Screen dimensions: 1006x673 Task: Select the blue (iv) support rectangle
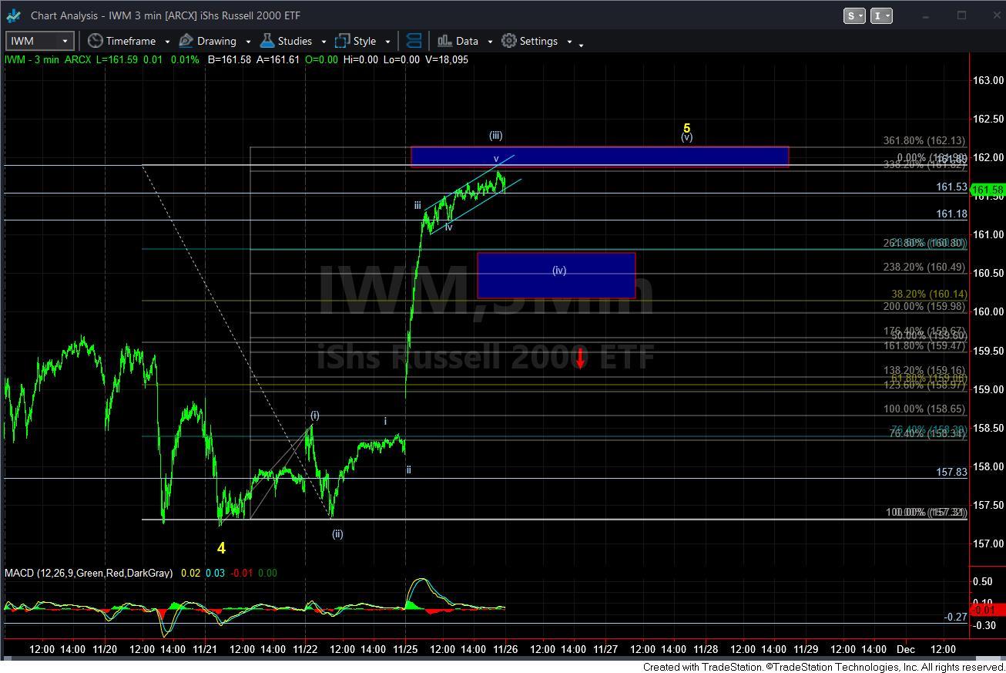[x=556, y=275]
